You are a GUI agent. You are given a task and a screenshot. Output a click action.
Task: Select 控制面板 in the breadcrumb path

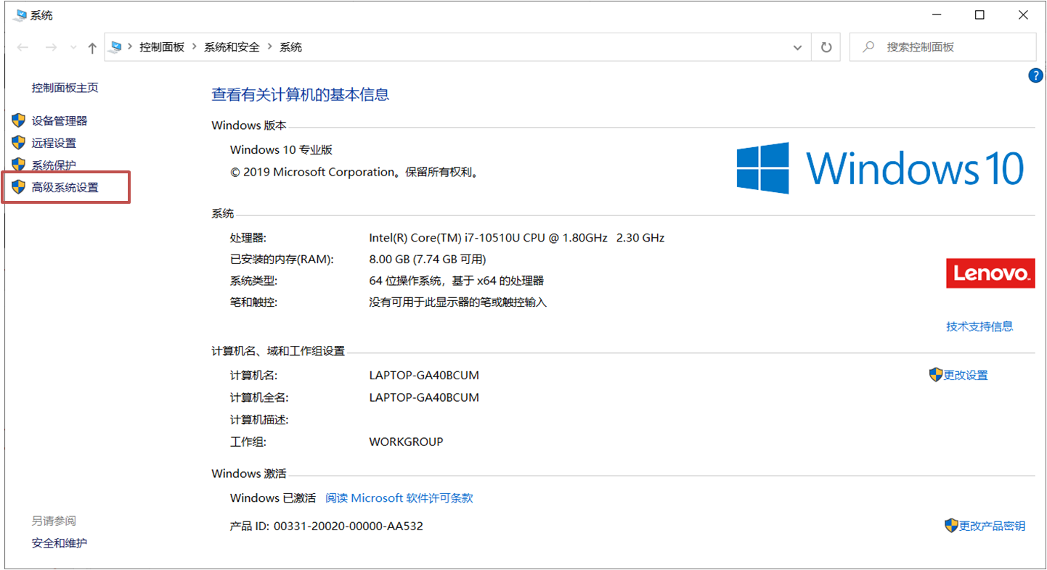[x=162, y=47]
